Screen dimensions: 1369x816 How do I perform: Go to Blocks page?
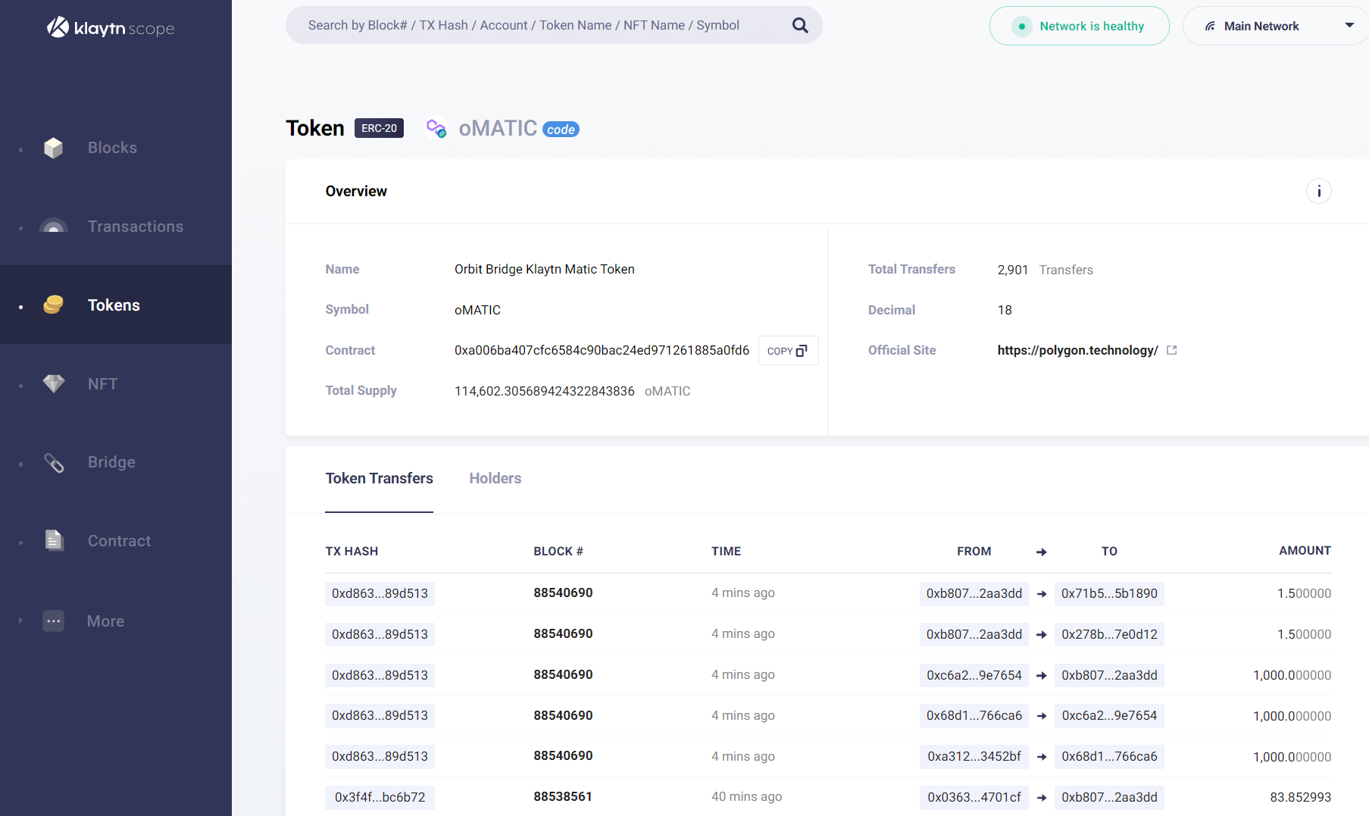tap(112, 148)
